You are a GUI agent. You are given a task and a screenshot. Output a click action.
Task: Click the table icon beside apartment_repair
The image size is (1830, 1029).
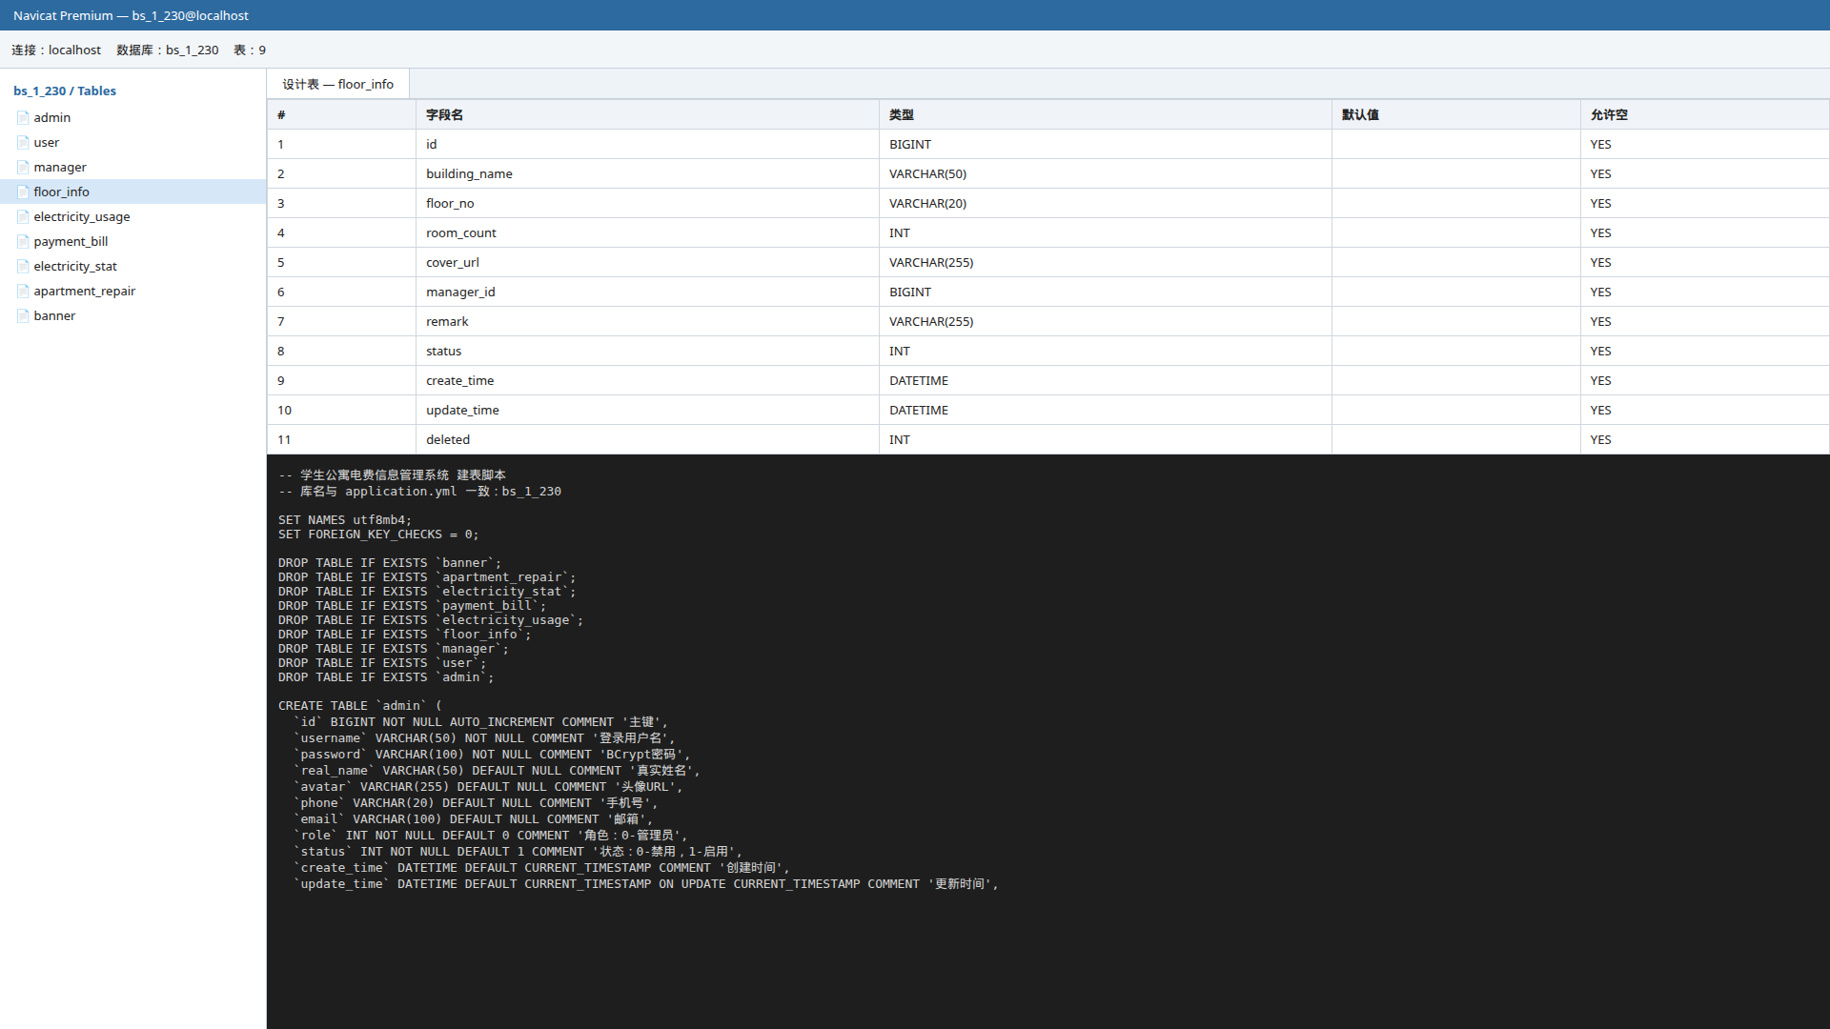click(x=23, y=291)
